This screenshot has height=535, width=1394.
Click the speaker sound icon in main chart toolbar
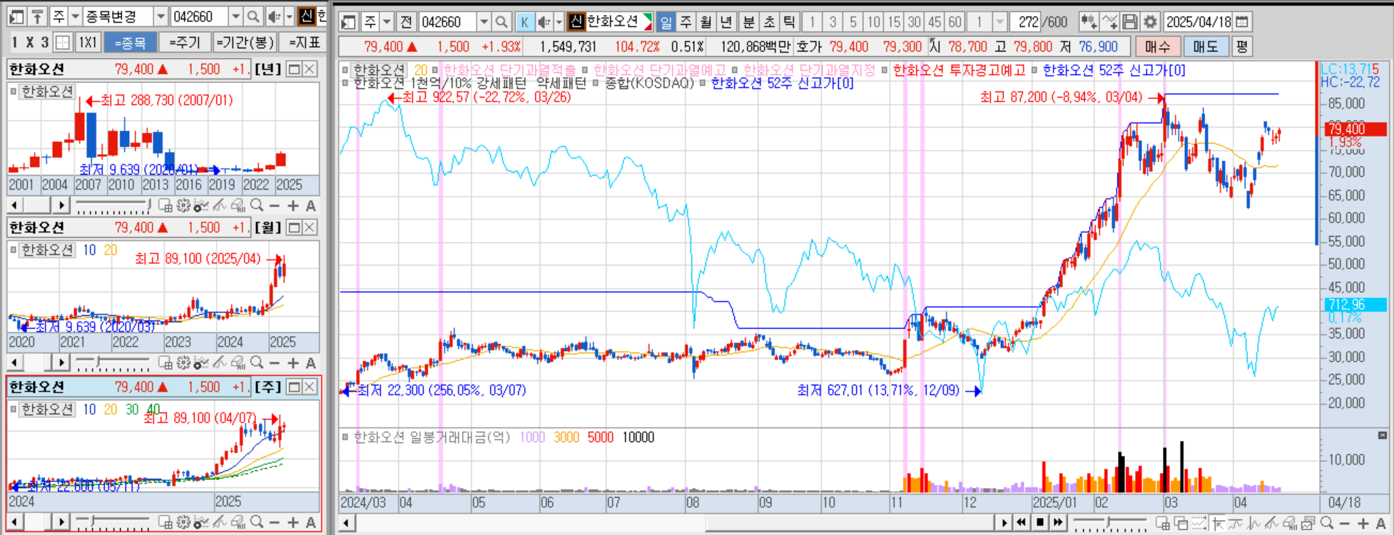click(x=543, y=22)
